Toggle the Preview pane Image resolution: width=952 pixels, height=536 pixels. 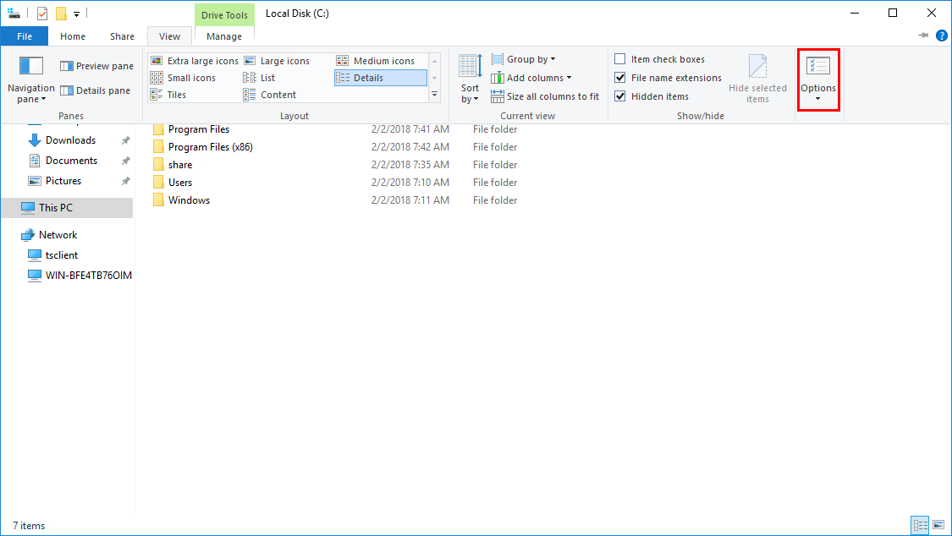(96, 66)
